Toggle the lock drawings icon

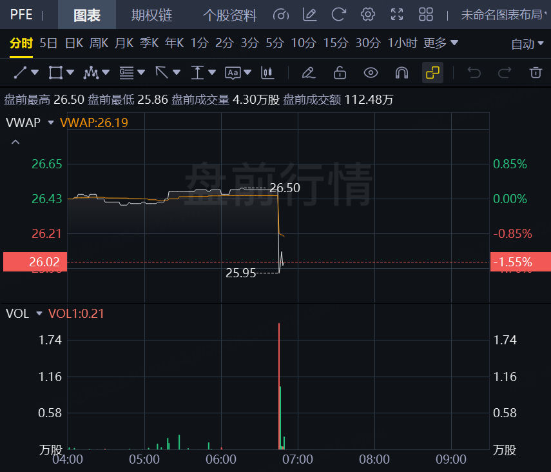coord(340,72)
